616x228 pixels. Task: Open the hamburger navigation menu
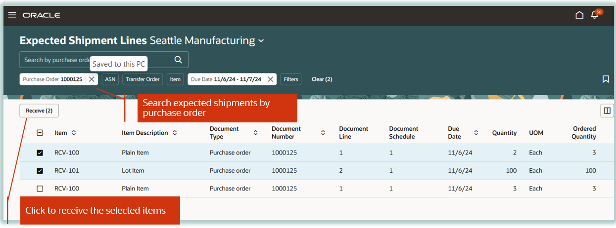pyautogui.click(x=12, y=15)
